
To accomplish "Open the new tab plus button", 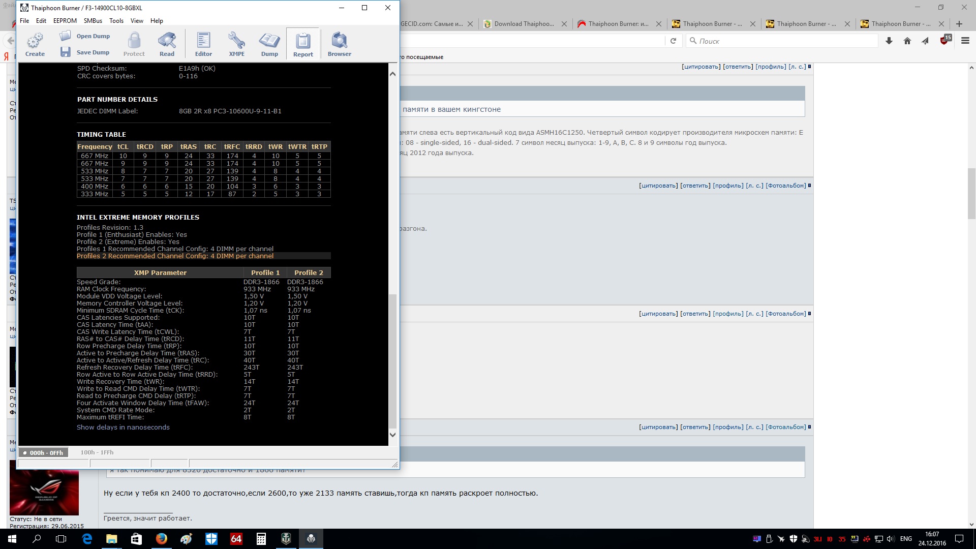I will tap(959, 24).
